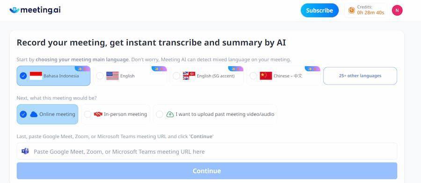
Task: Click the Continue button
Action: point(207,171)
